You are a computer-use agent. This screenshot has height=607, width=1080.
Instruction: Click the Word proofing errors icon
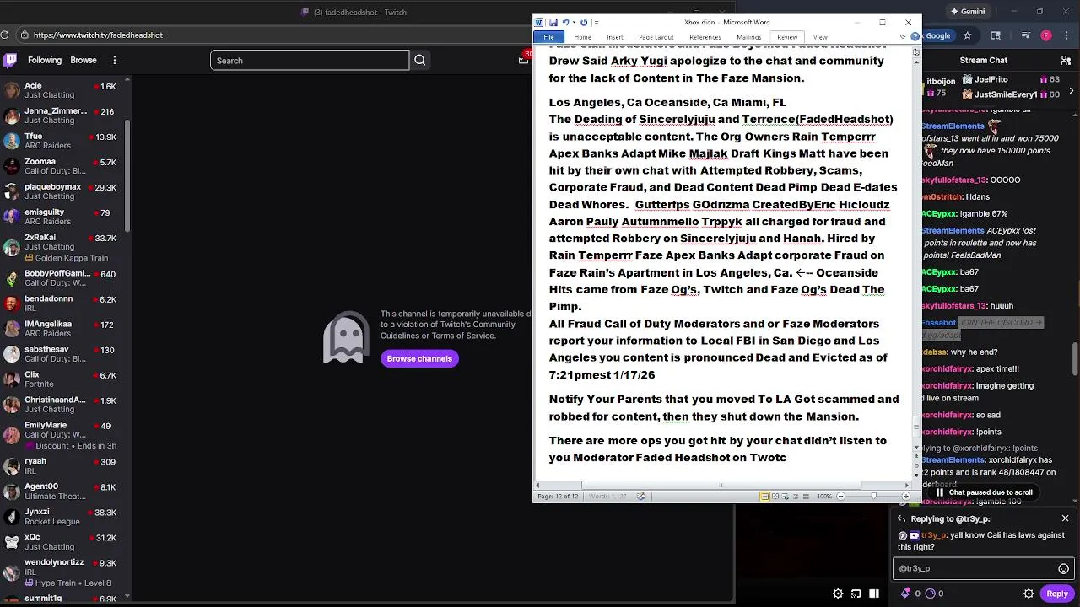coord(641,496)
